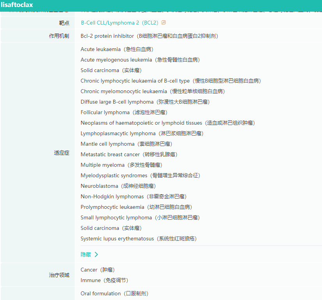
Task: Open the B-Cell CLL/Lymphoma 2 (BCL2) link
Action: pyautogui.click(x=120, y=23)
